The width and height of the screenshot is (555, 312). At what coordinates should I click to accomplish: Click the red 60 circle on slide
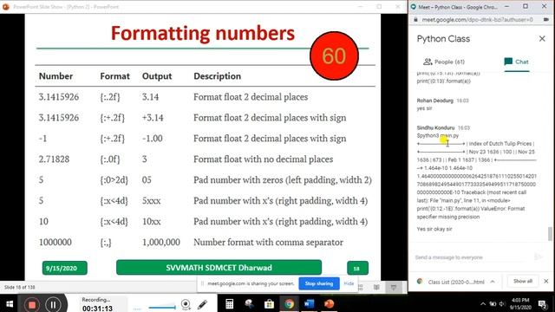[x=334, y=55]
